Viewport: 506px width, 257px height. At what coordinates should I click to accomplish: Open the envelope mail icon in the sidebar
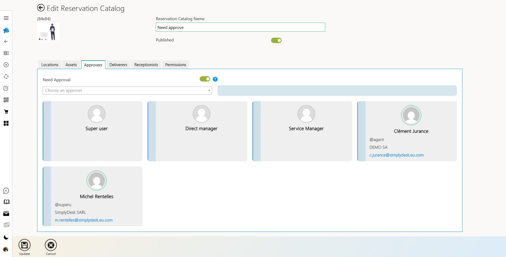coord(6,213)
